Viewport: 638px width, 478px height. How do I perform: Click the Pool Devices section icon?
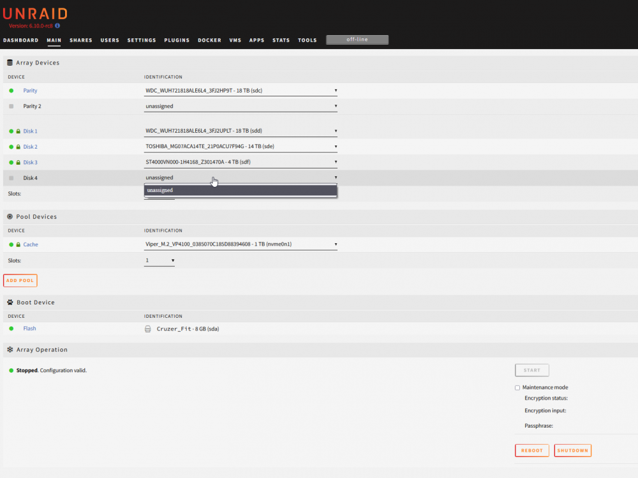[10, 216]
